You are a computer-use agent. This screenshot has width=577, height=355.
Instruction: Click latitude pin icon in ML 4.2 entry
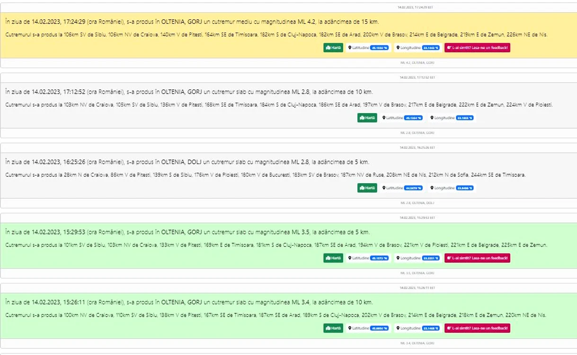tap(350, 47)
